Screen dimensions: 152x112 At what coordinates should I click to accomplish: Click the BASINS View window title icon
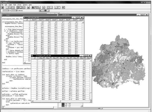tap(59, 15)
